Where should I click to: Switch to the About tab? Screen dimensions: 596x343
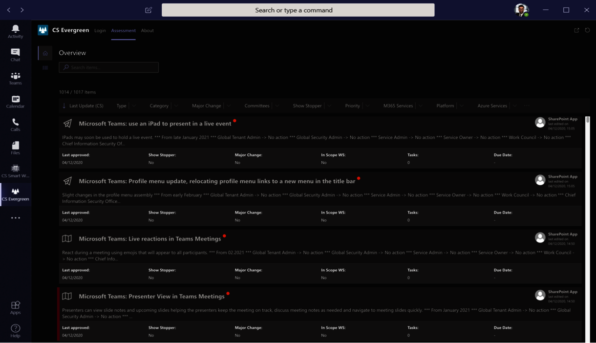tap(147, 30)
